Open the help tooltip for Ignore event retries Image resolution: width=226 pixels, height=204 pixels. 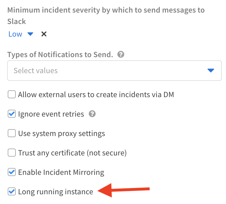coord(92,114)
